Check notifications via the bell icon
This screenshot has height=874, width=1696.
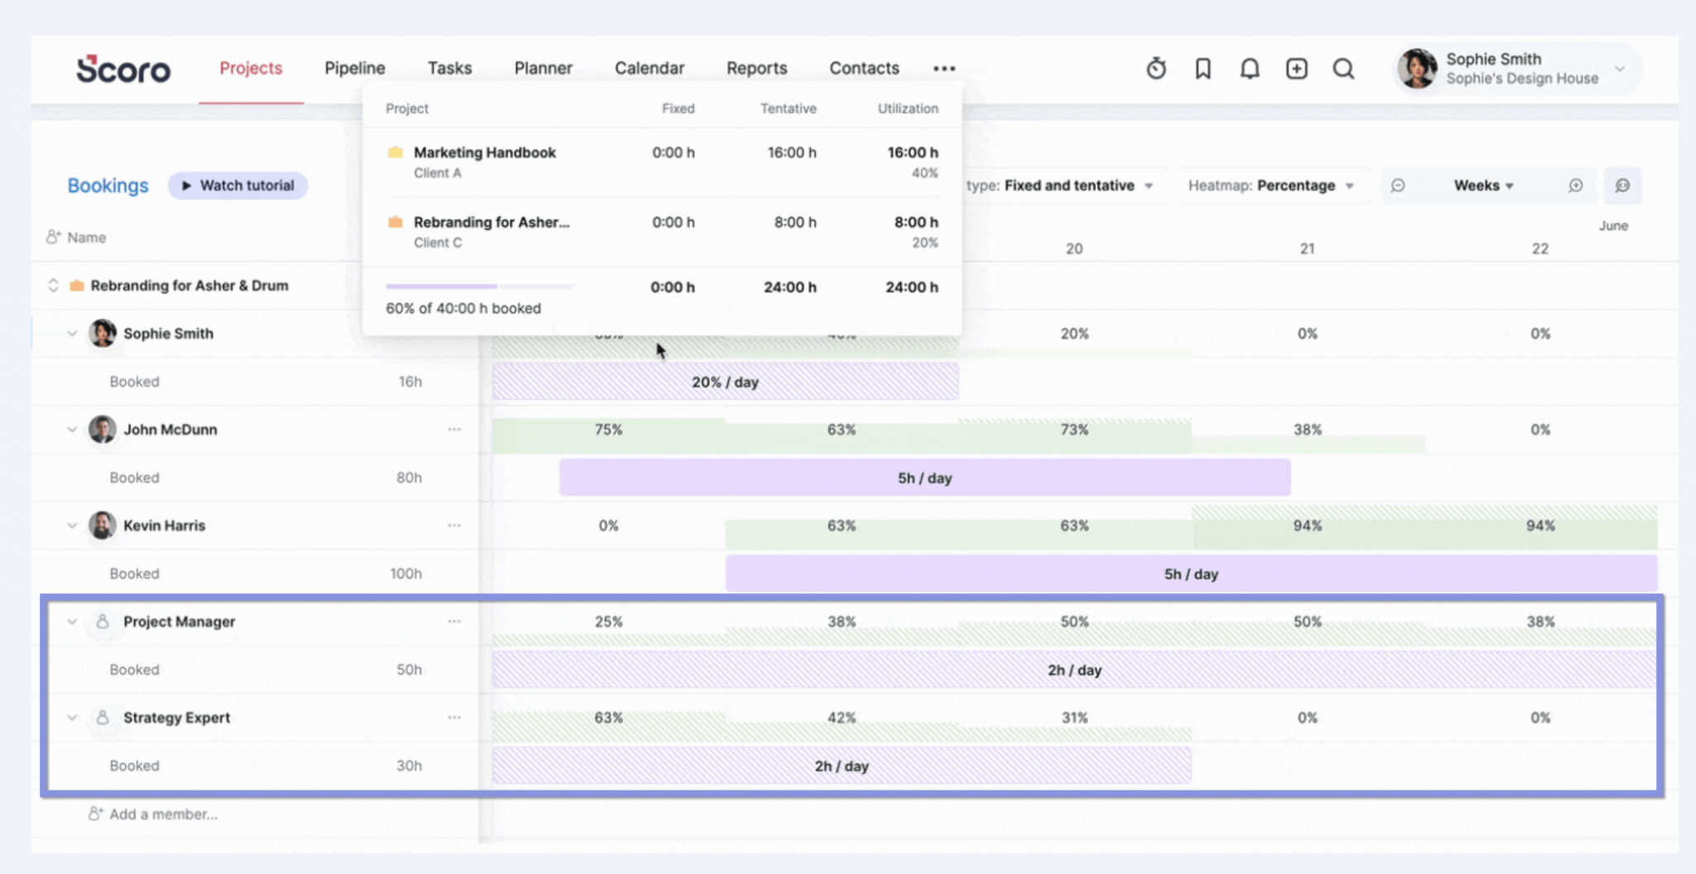1250,69
